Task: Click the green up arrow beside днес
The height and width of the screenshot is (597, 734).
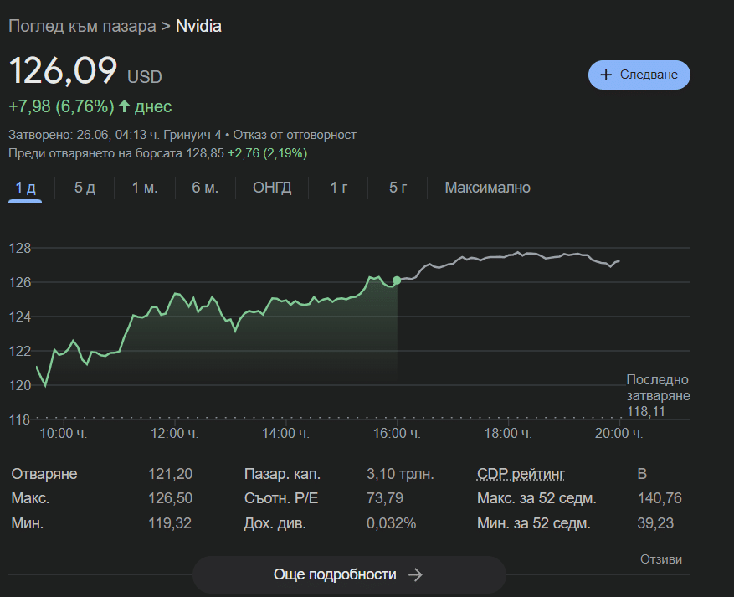Action: 124,106
